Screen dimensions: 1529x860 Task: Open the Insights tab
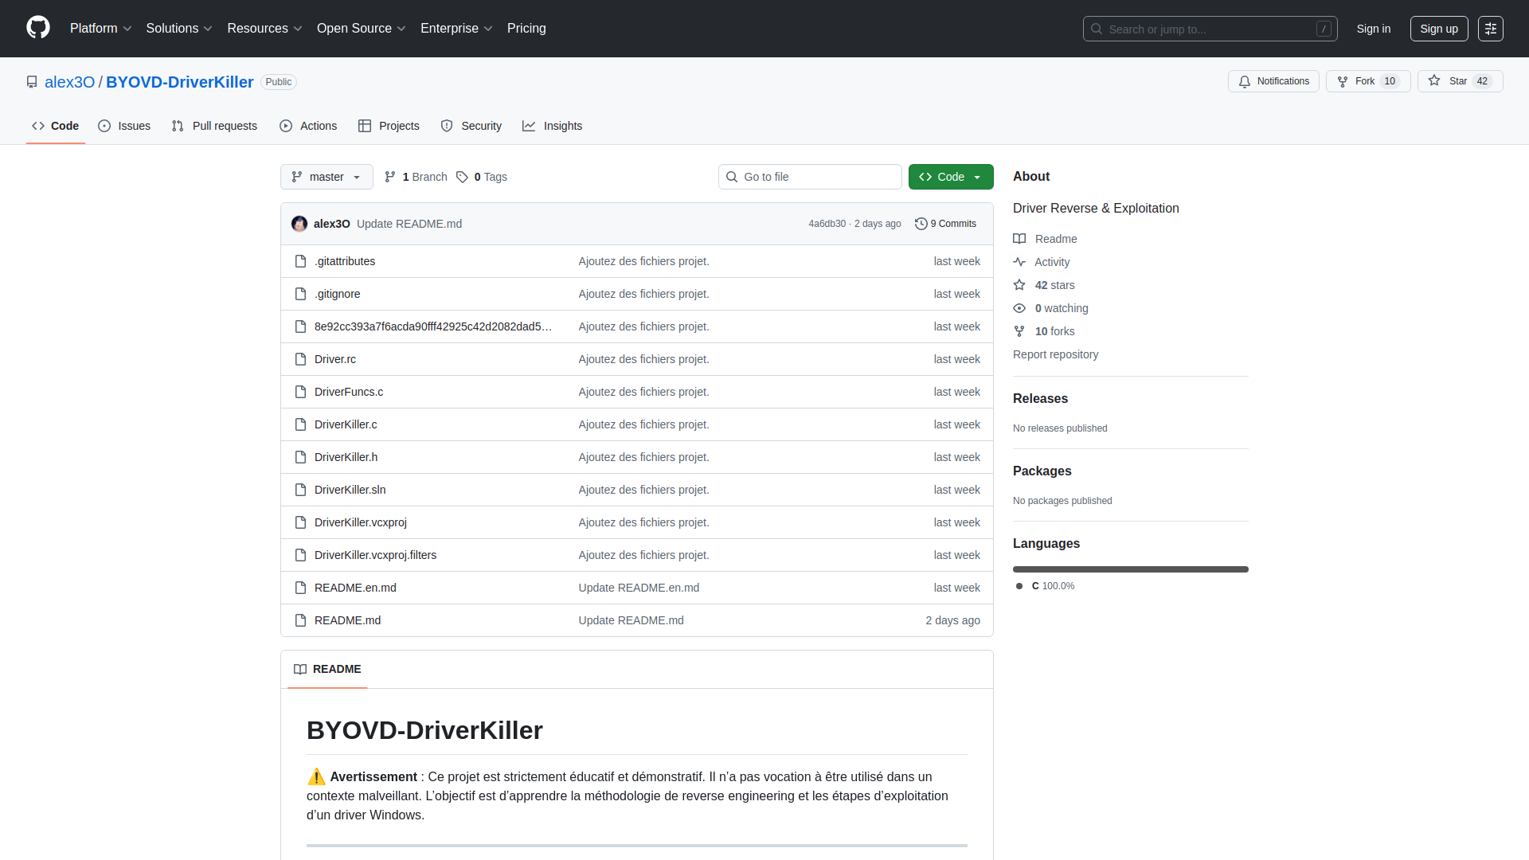tap(553, 126)
